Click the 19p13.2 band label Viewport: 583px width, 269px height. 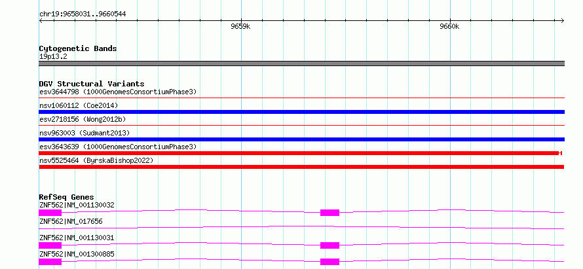53,57
